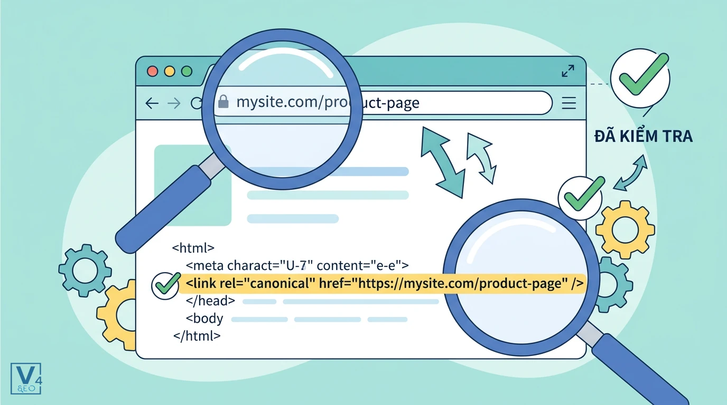The image size is (727, 405).
Task: Click the V SEO logo in corner
Action: (26, 379)
